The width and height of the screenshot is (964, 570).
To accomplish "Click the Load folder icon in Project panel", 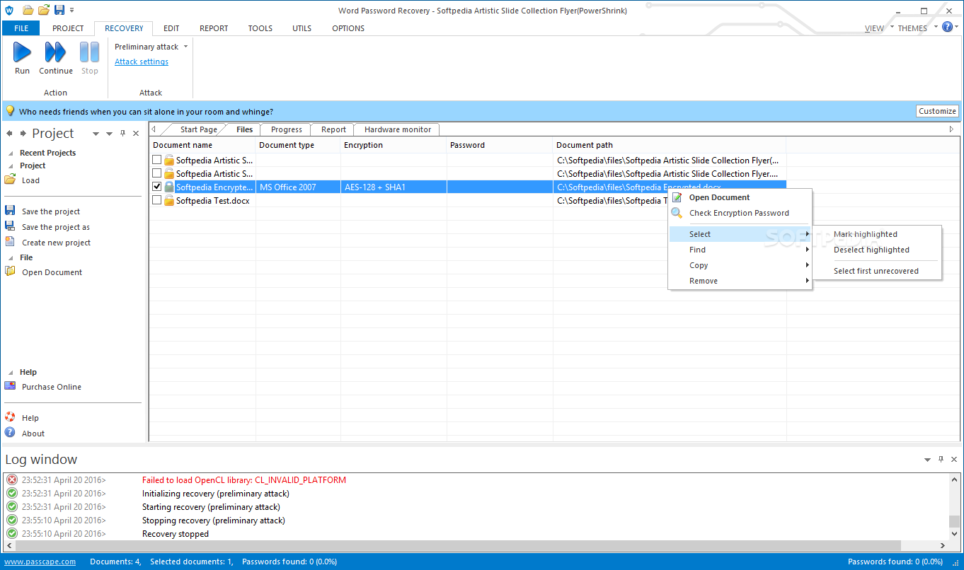I will click(x=10, y=180).
